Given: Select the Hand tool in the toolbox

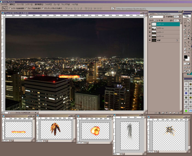Looking at the screenshot, I should tap(185, 52).
